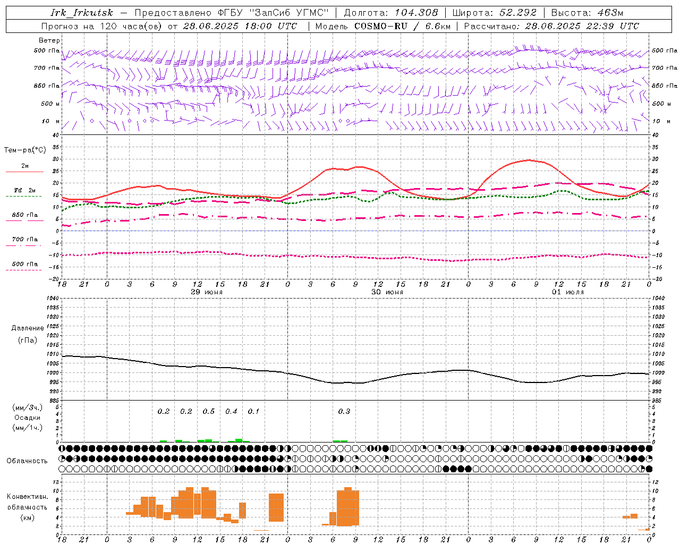680x544 pixels.
Task: Click the Облачность cloud cover label
Action: click(27, 461)
